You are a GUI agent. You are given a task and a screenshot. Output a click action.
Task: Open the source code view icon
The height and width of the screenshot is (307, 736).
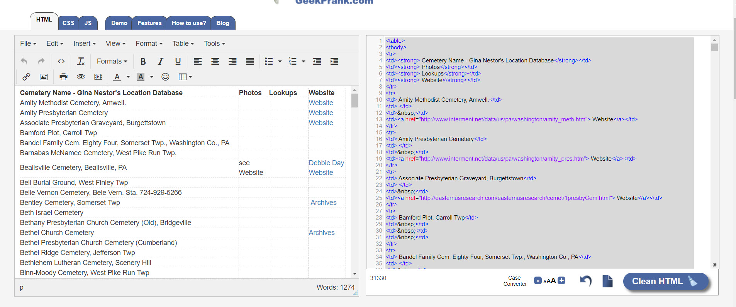click(x=61, y=61)
